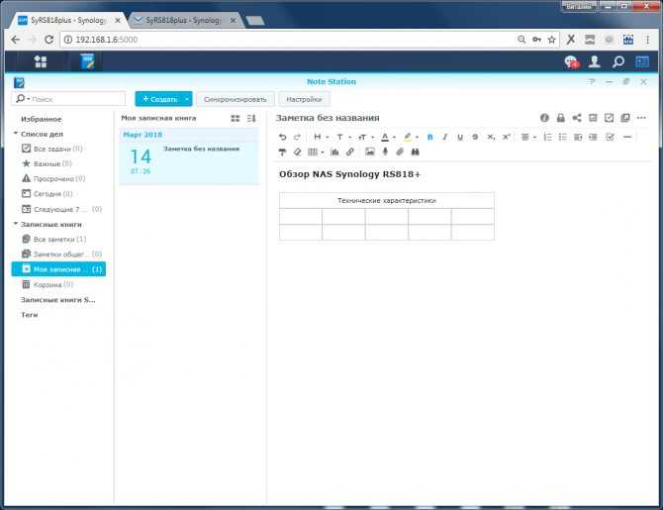Toggle superscript formatting
663x510 pixels.
click(x=506, y=137)
